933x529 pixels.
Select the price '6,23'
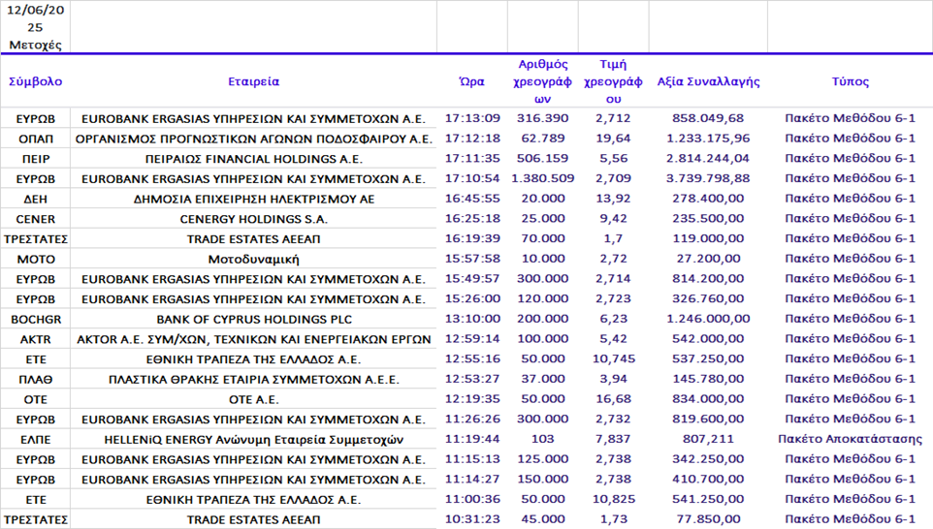pos(613,319)
